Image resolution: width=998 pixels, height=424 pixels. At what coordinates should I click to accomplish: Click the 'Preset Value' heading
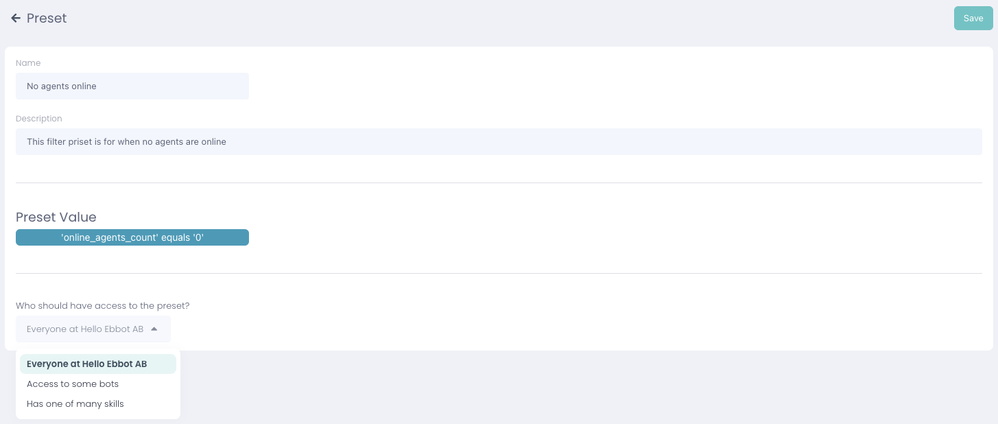tap(56, 217)
